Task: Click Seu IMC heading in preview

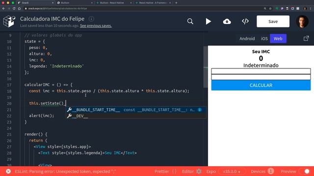Action: point(261,51)
